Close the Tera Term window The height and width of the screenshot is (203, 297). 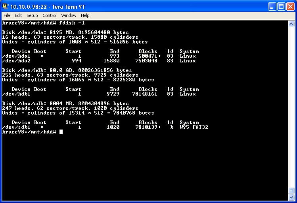290,7
